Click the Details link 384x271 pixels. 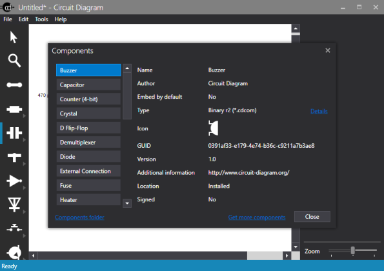click(x=319, y=112)
